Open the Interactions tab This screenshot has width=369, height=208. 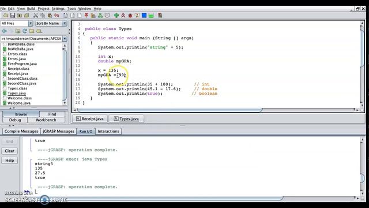108,131
